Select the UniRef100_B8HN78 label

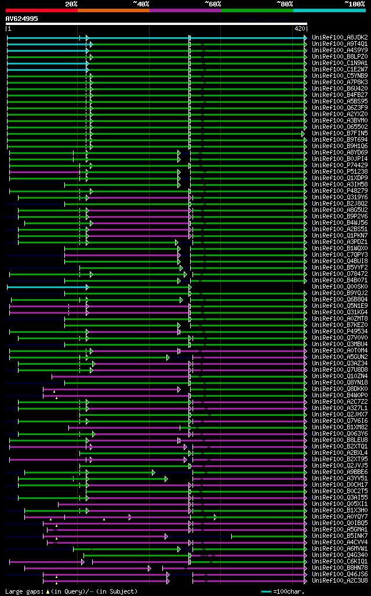point(340,568)
